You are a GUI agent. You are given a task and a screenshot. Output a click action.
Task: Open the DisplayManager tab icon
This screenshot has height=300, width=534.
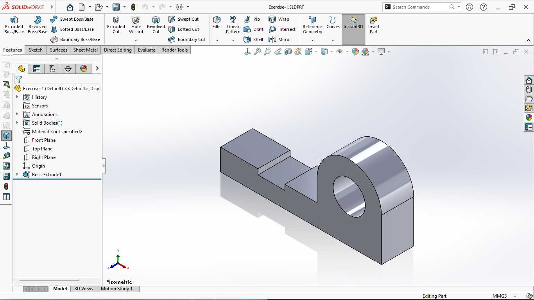pos(84,69)
